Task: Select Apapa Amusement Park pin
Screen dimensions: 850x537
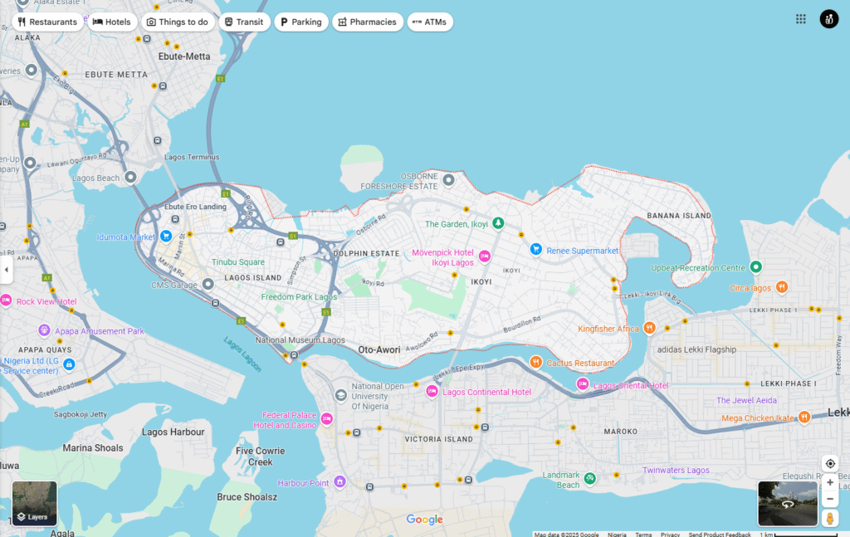Action: pyautogui.click(x=45, y=330)
